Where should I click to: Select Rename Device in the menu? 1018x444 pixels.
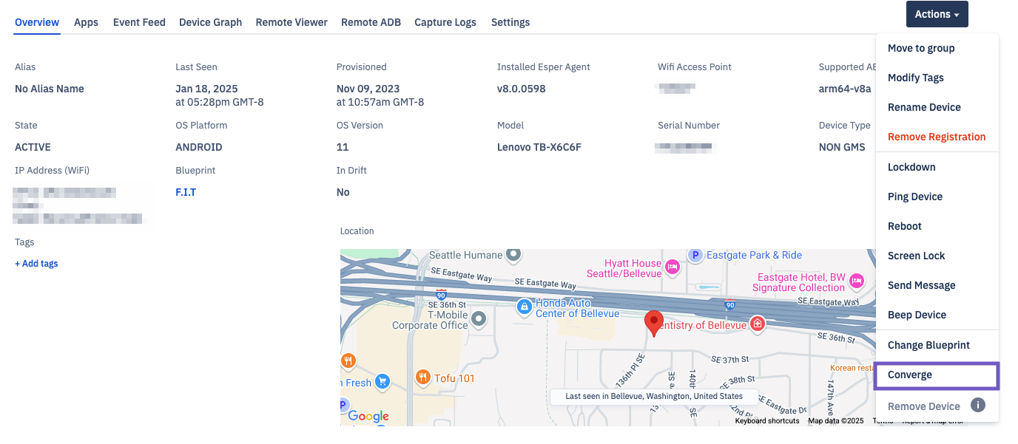(937, 107)
